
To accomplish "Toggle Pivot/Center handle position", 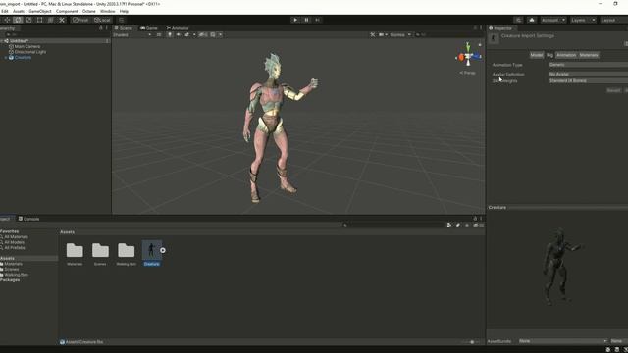I will (80, 20).
